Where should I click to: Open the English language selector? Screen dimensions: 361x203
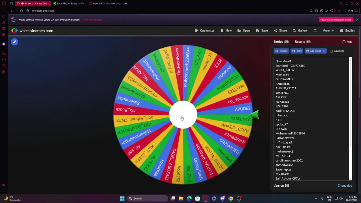point(347,30)
